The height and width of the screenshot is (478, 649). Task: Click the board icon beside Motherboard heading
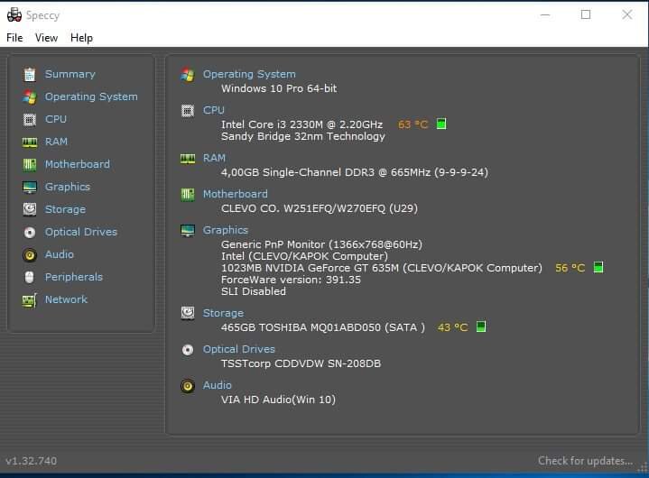(x=188, y=194)
